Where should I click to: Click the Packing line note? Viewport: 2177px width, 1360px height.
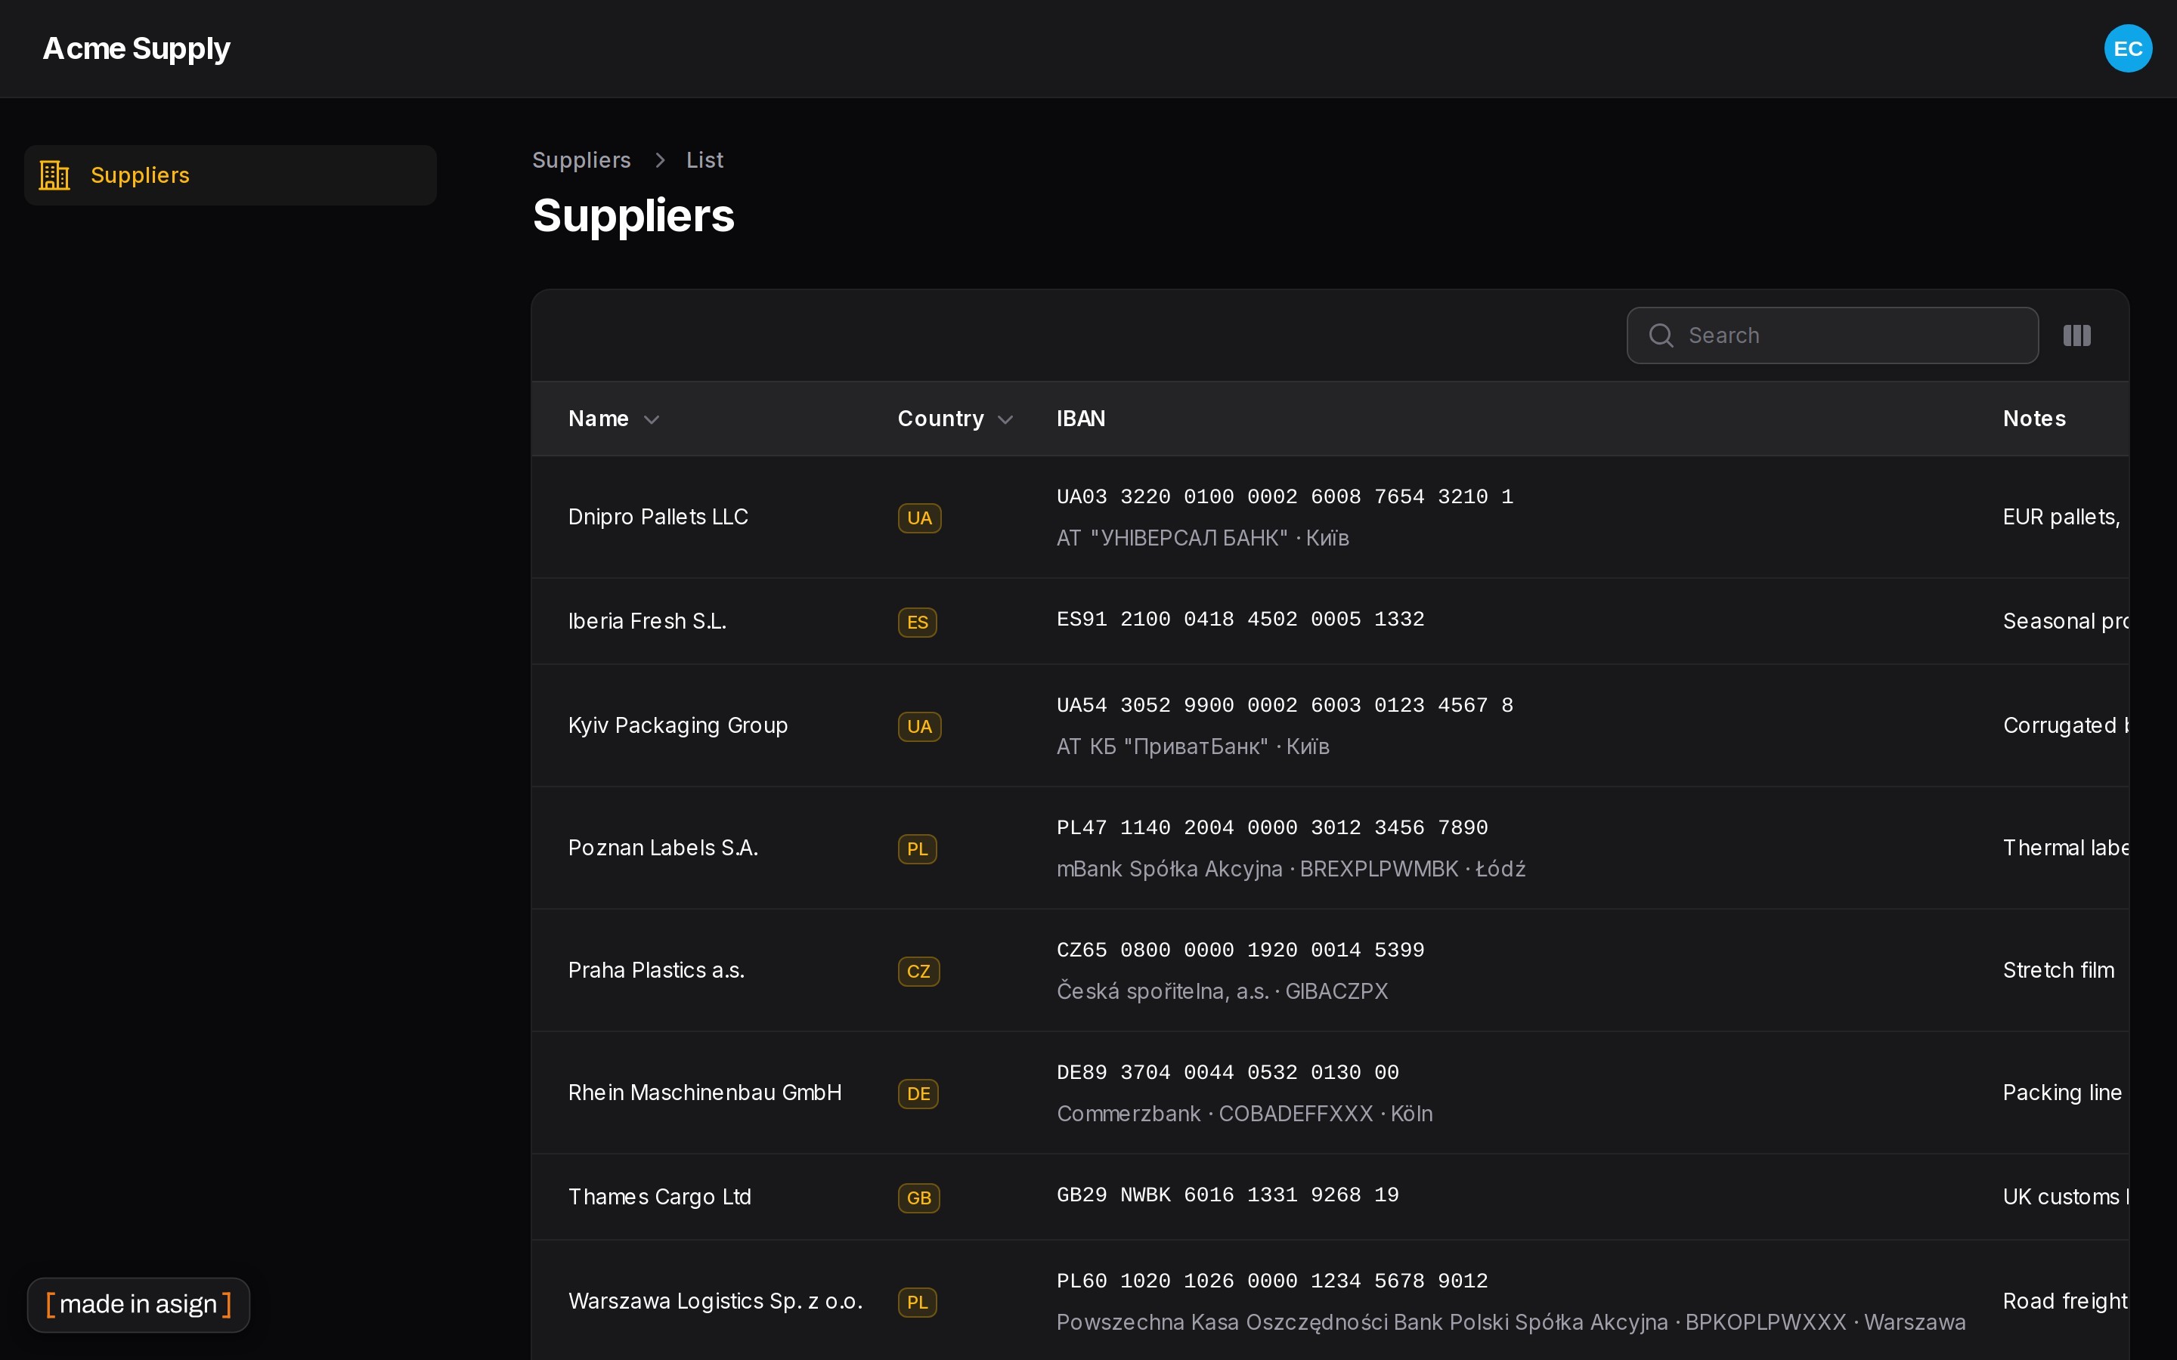pos(2062,1093)
